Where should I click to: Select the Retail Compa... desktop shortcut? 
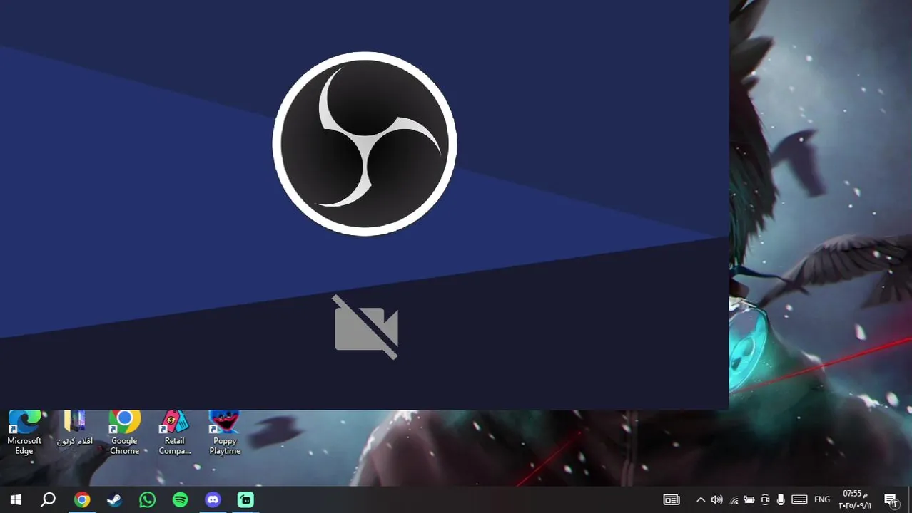[174, 433]
